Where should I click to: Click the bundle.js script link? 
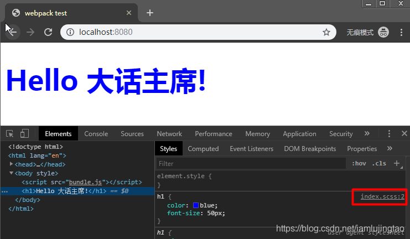[85, 182]
